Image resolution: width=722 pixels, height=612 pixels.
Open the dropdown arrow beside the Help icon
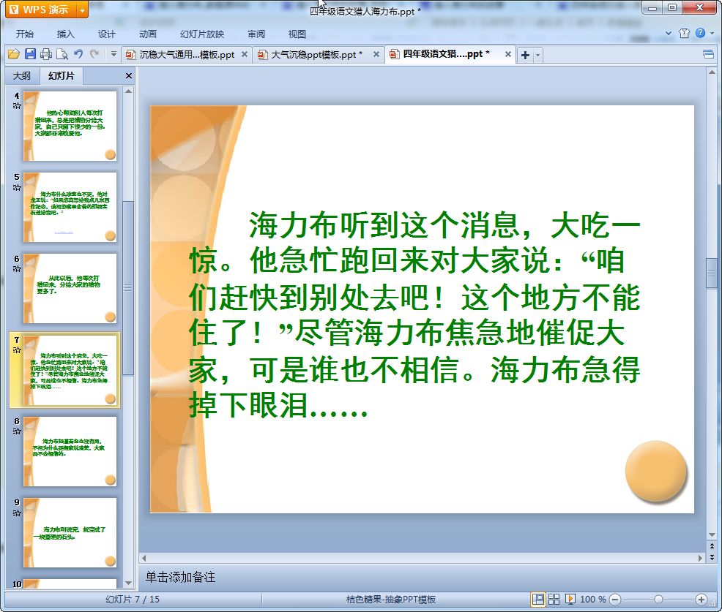click(x=712, y=33)
